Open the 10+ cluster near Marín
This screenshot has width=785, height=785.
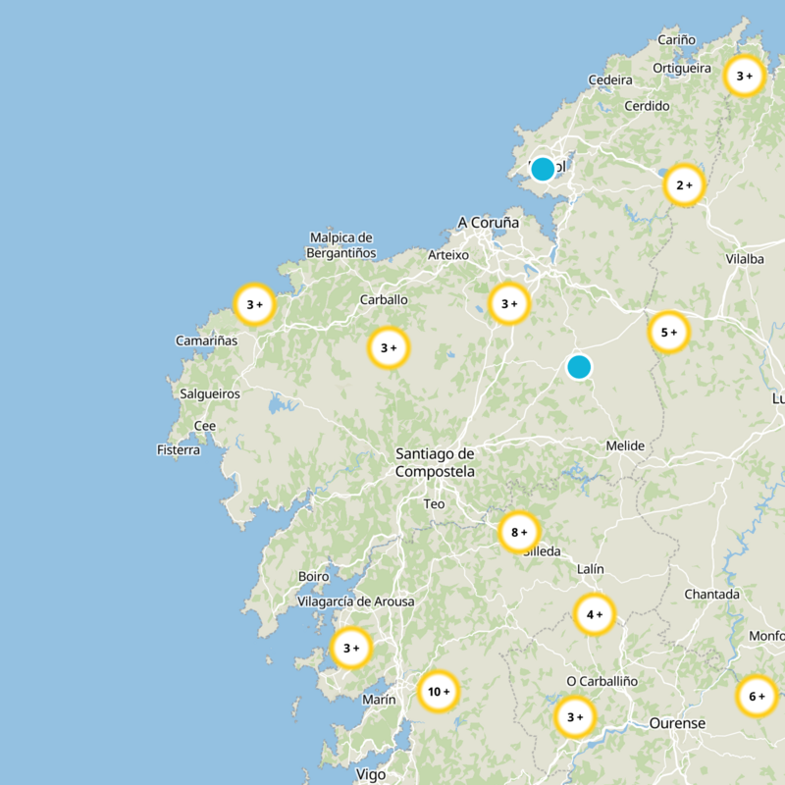[439, 692]
